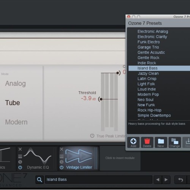Go to the previous preset arrow
190x190 pixels.
pyautogui.click(x=158, y=180)
